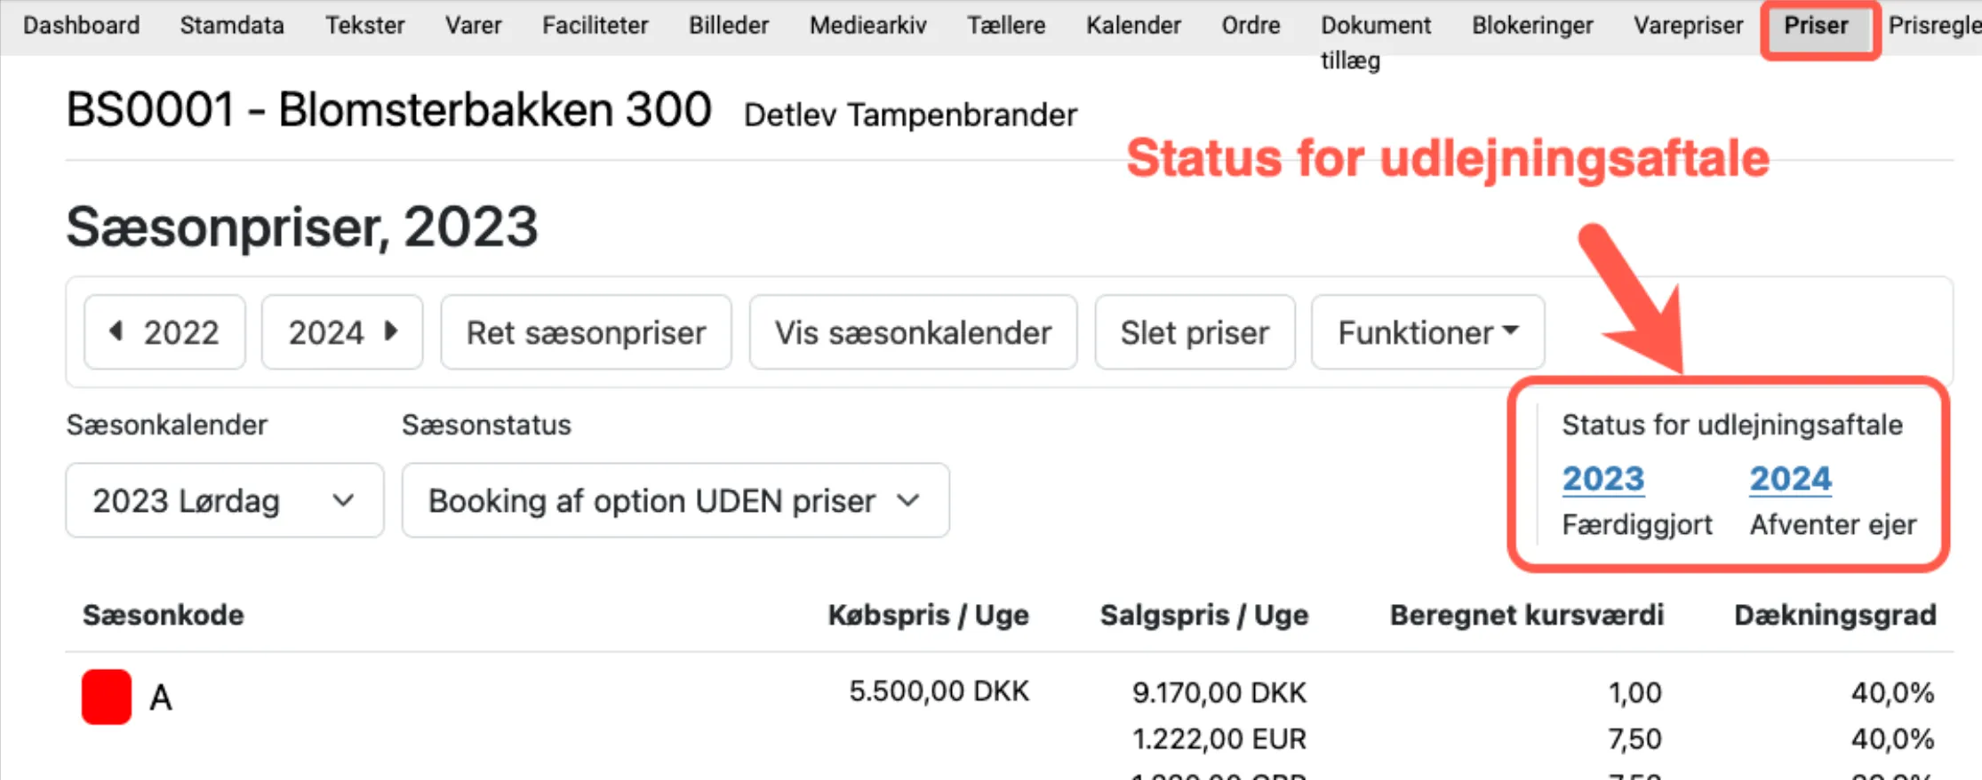The image size is (1982, 780).
Task: Switch to the Kalender tab
Action: tap(1132, 26)
